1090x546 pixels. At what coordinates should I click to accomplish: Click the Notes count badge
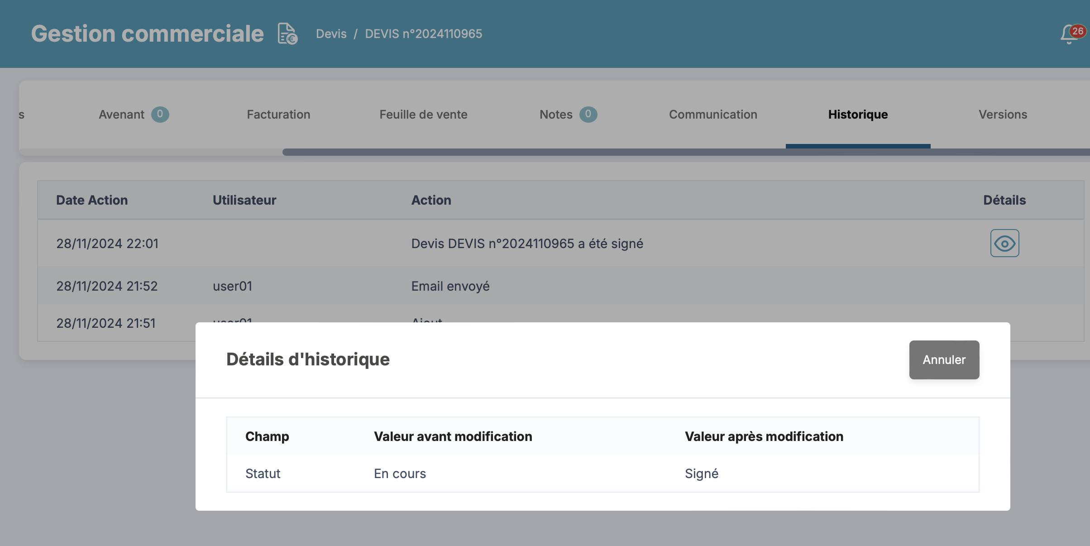coord(588,115)
